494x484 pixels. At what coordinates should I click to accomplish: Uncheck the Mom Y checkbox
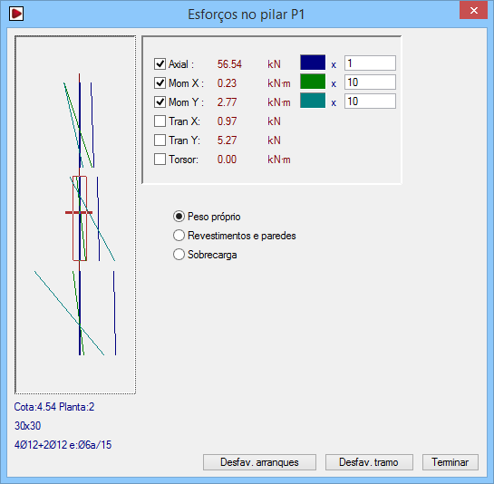160,102
